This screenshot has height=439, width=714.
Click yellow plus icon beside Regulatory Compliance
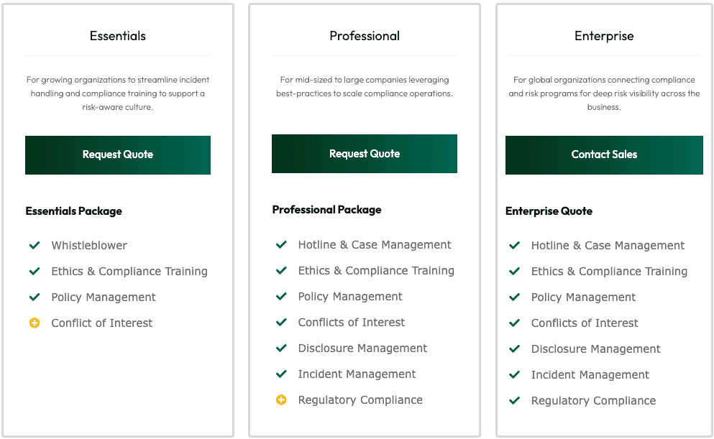click(x=281, y=400)
